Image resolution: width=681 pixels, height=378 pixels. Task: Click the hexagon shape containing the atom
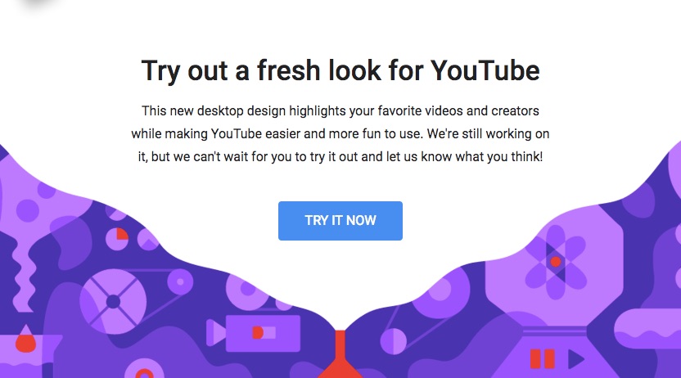click(x=554, y=266)
